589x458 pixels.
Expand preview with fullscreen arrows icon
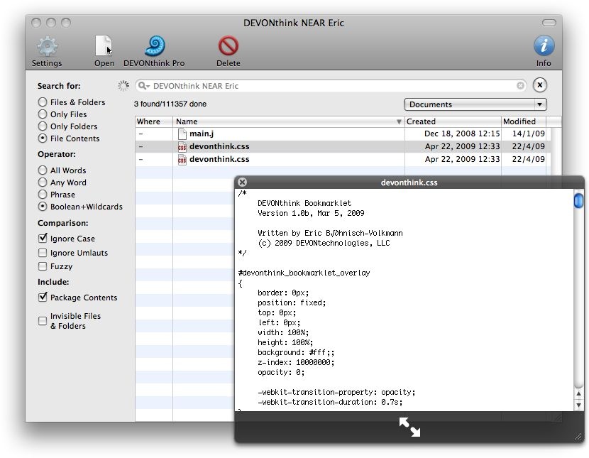pyautogui.click(x=409, y=426)
